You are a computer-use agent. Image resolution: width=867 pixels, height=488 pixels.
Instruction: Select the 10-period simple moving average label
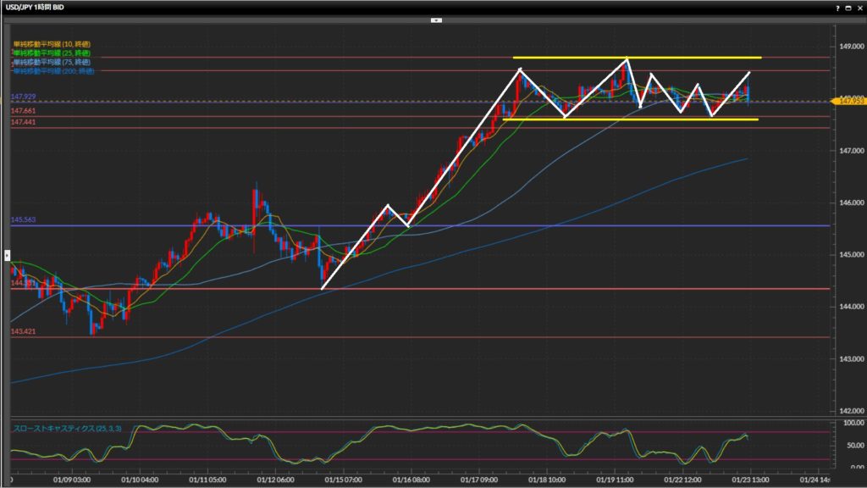pyautogui.click(x=52, y=43)
